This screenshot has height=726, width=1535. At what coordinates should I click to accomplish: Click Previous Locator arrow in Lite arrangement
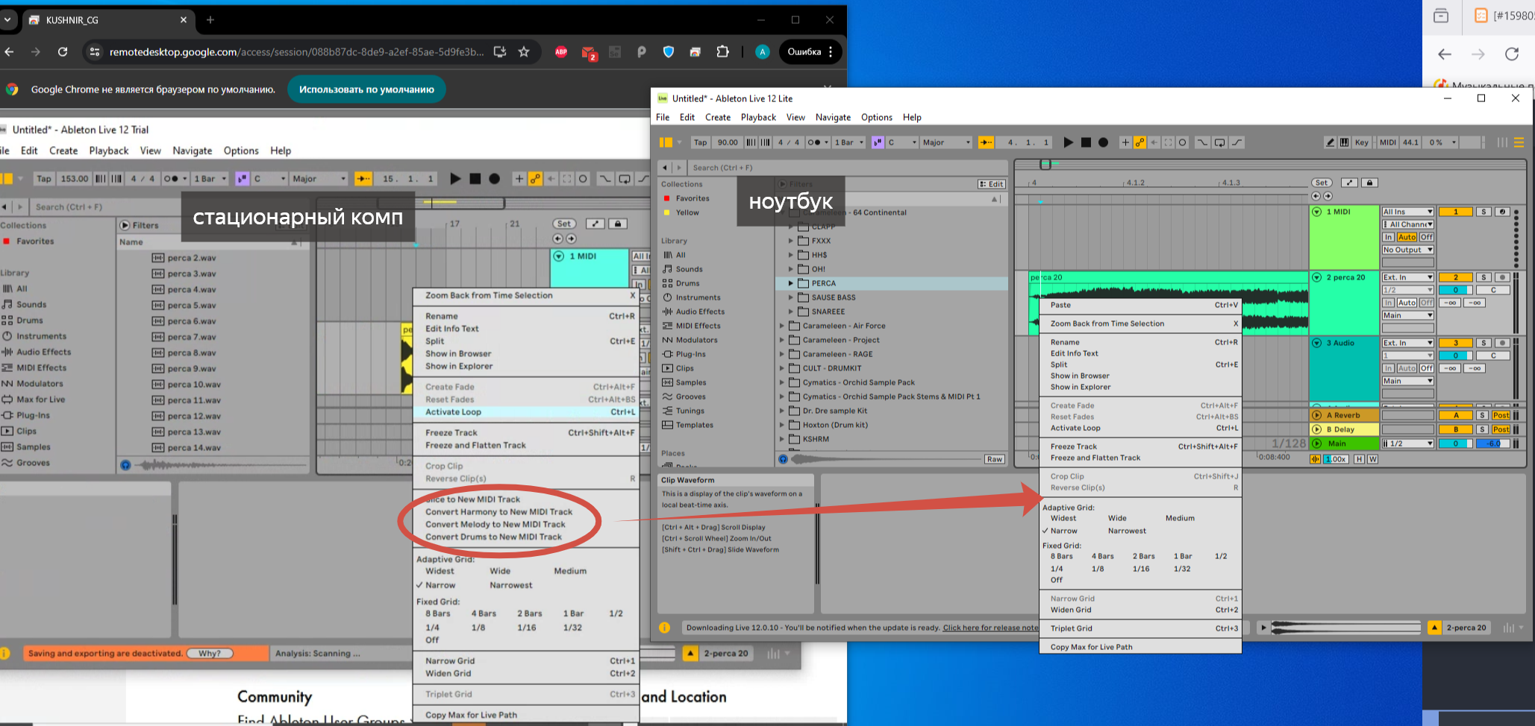point(1316,196)
